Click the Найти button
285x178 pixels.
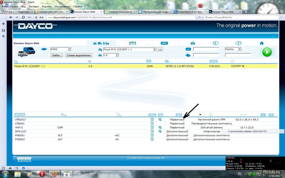pyautogui.click(x=57, y=55)
